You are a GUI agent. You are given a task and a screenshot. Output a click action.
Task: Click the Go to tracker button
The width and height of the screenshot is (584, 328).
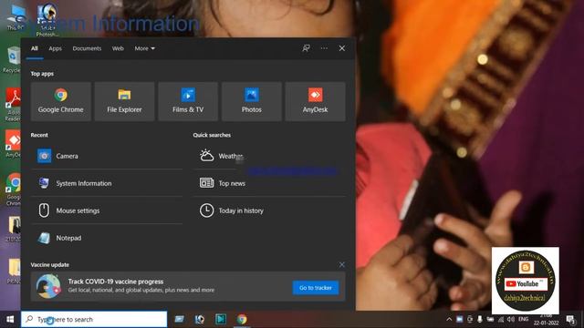(316, 288)
